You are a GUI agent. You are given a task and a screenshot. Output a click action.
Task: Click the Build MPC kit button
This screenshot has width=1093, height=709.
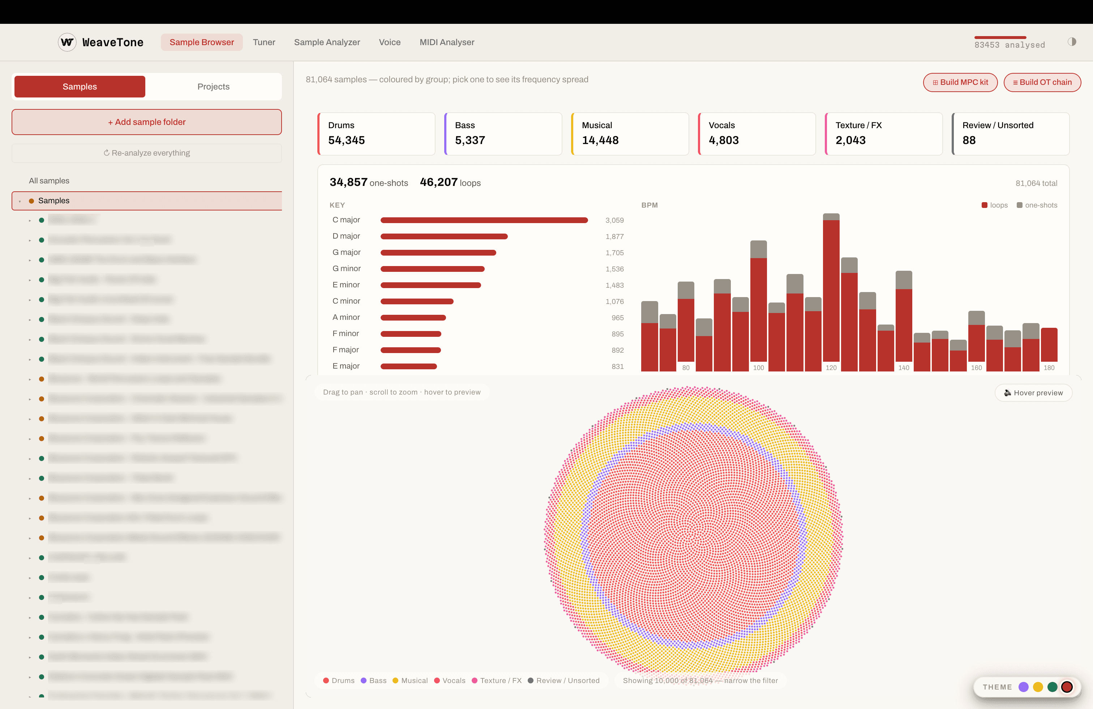pyautogui.click(x=960, y=83)
